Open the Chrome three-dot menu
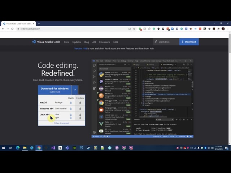 coord(228,29)
